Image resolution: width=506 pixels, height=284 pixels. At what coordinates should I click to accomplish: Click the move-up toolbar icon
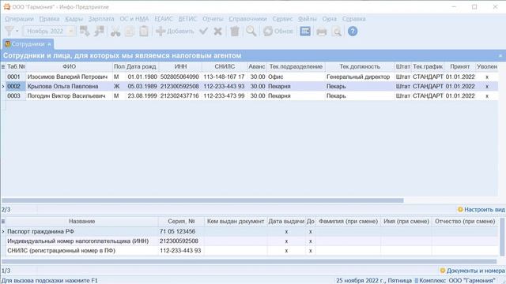click(99, 32)
